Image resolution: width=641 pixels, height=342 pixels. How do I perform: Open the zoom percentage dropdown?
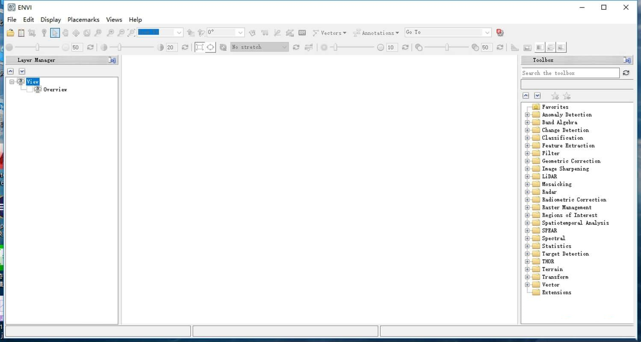(179, 32)
